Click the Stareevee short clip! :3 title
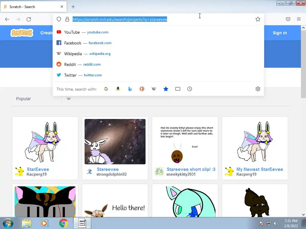This screenshot has height=229, width=306. tap(191, 169)
